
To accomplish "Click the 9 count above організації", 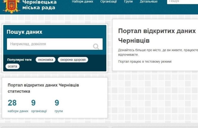I will click(33, 103).
